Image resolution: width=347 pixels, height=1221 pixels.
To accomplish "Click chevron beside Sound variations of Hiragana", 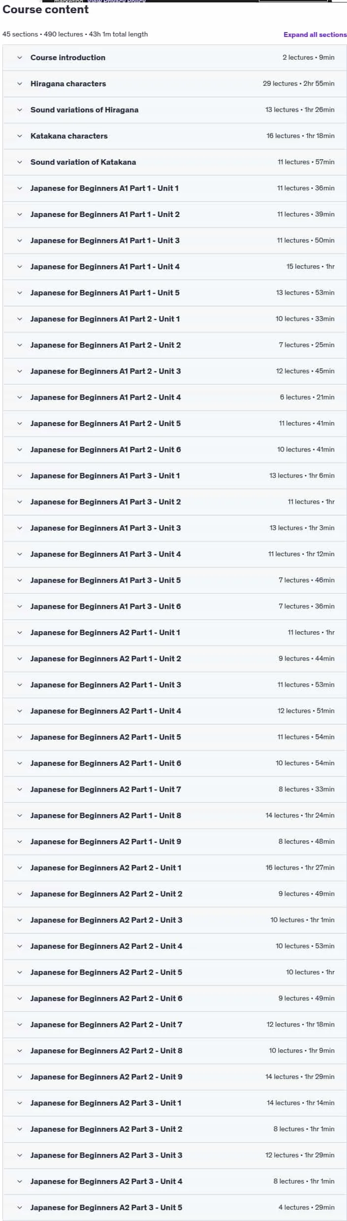I will [20, 110].
